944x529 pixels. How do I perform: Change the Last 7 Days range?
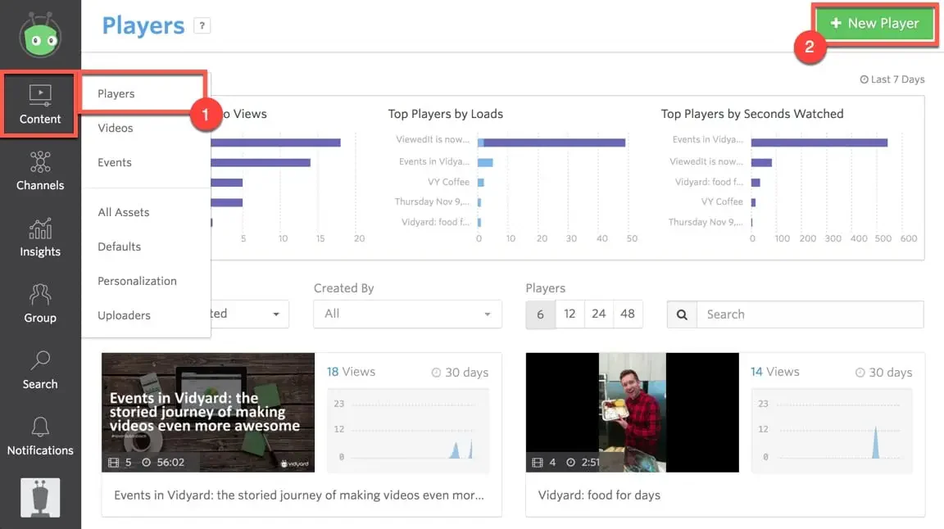(892, 79)
